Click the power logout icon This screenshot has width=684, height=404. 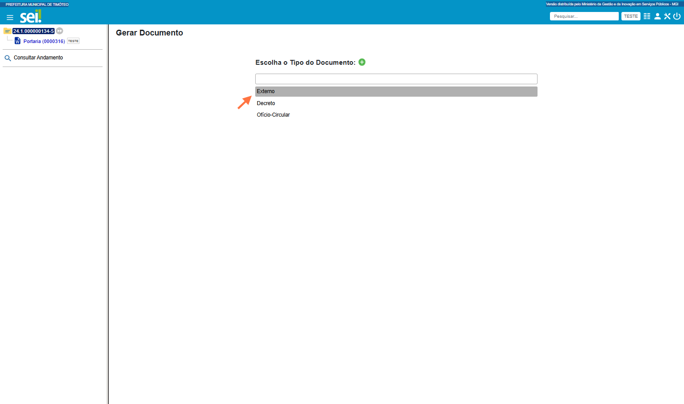[x=677, y=16]
